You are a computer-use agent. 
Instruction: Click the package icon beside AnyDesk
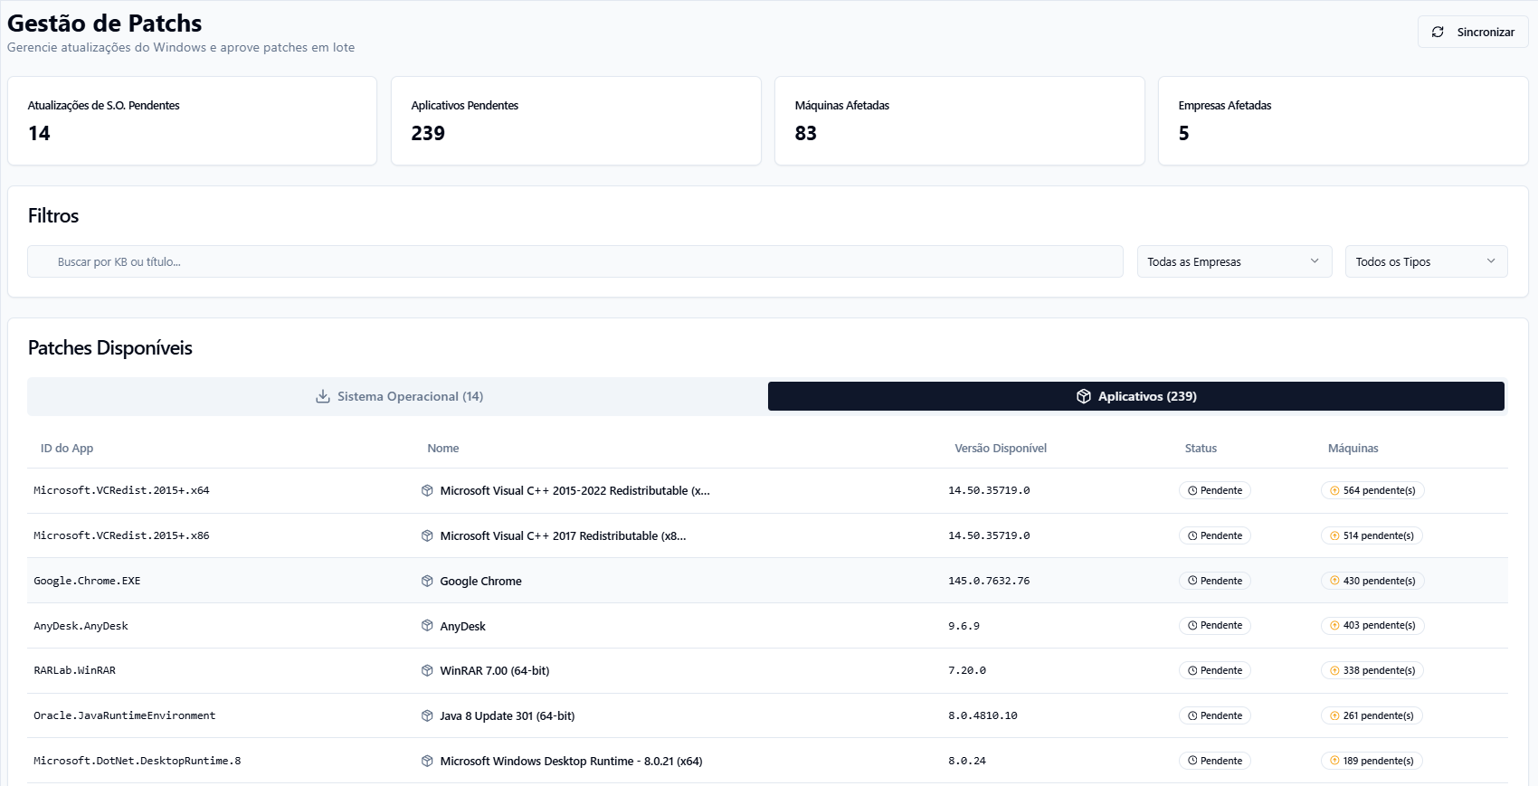click(427, 626)
